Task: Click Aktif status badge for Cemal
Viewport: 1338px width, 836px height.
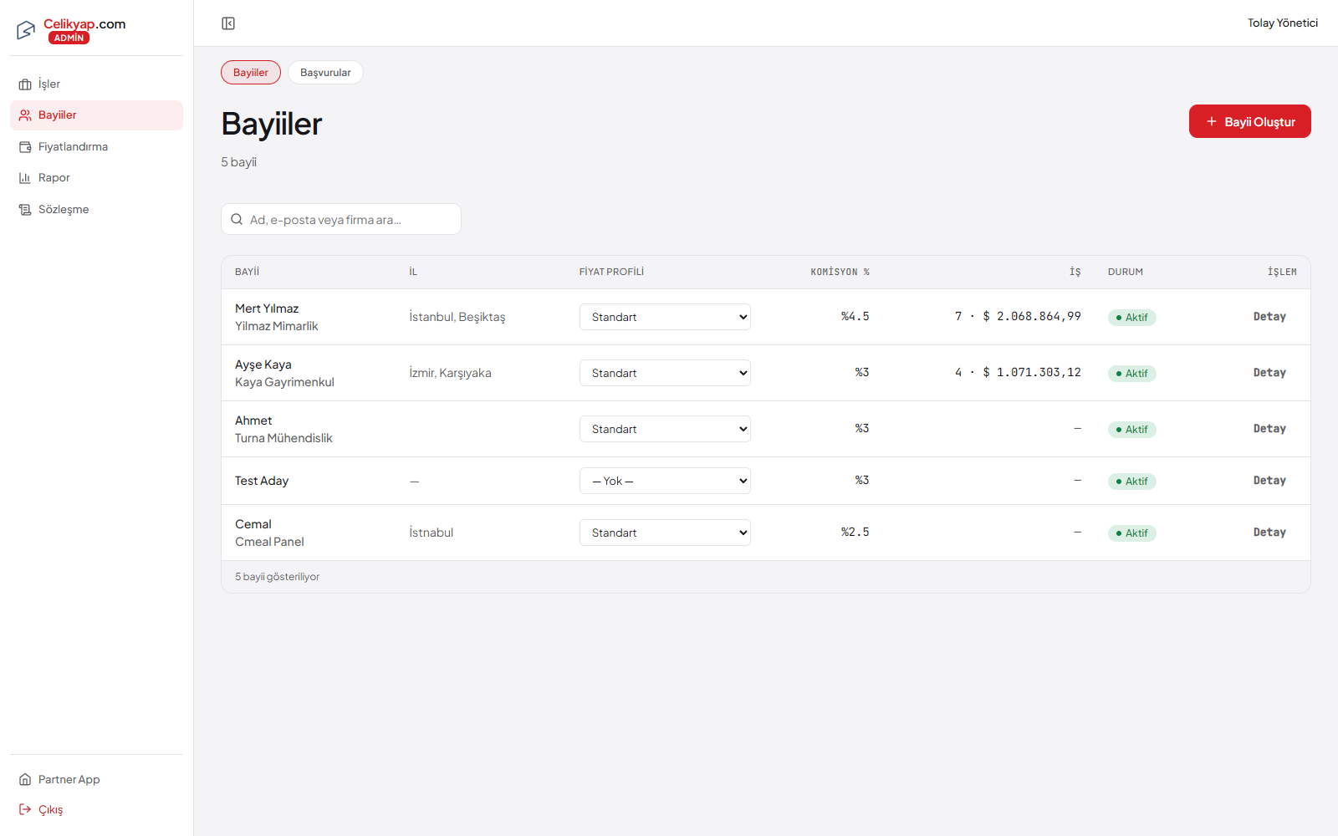Action: [1132, 533]
